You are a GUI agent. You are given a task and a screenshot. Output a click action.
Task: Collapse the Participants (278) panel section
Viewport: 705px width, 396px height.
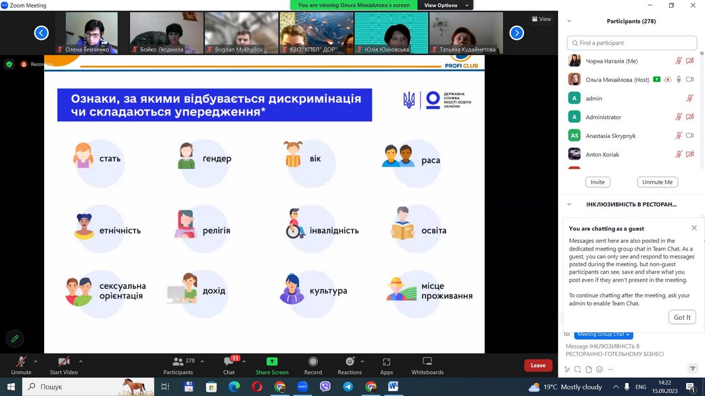tap(569, 21)
